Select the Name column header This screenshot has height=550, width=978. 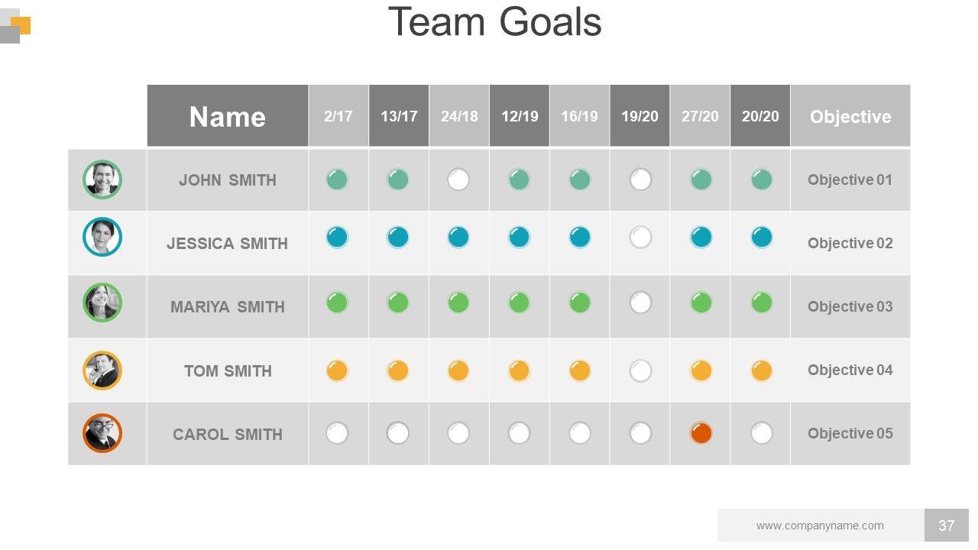coord(228,116)
